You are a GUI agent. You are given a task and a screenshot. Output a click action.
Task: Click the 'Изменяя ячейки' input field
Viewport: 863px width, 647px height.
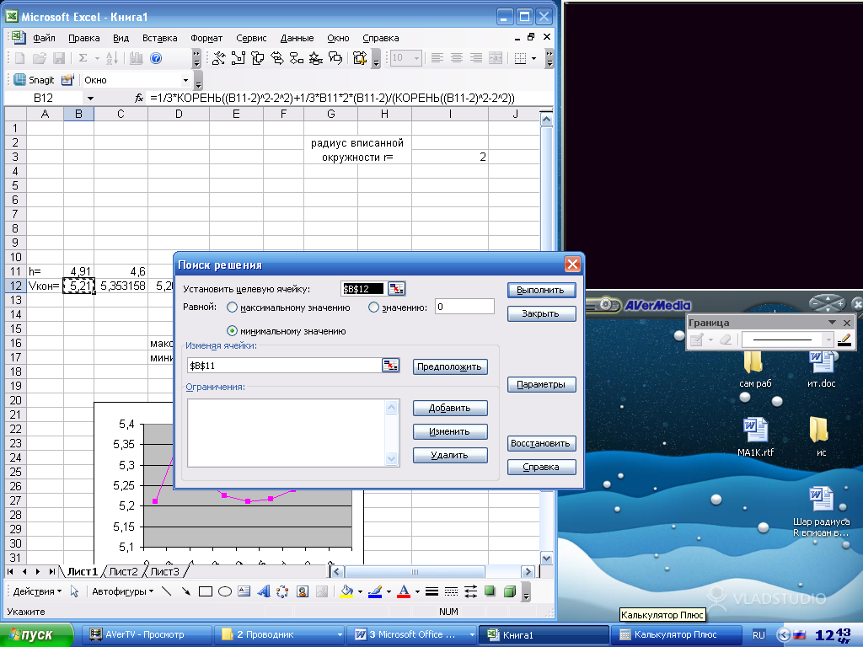tap(284, 366)
